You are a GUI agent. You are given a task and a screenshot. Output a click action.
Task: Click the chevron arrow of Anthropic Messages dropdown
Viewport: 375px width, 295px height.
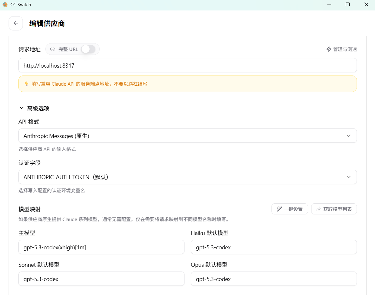pyautogui.click(x=348, y=136)
